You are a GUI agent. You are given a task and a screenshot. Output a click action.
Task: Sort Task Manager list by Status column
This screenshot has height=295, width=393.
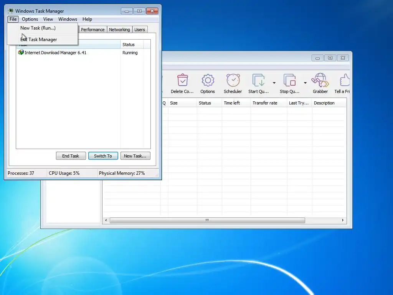pyautogui.click(x=132, y=45)
